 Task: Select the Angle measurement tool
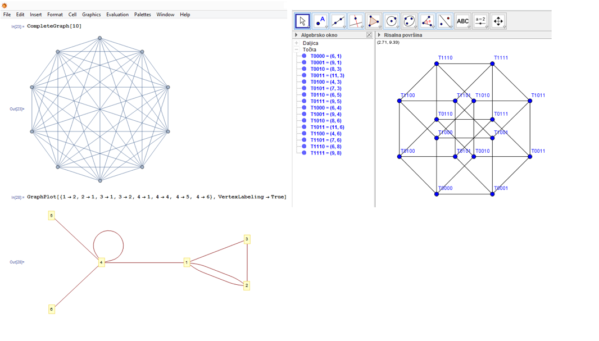tap(427, 21)
